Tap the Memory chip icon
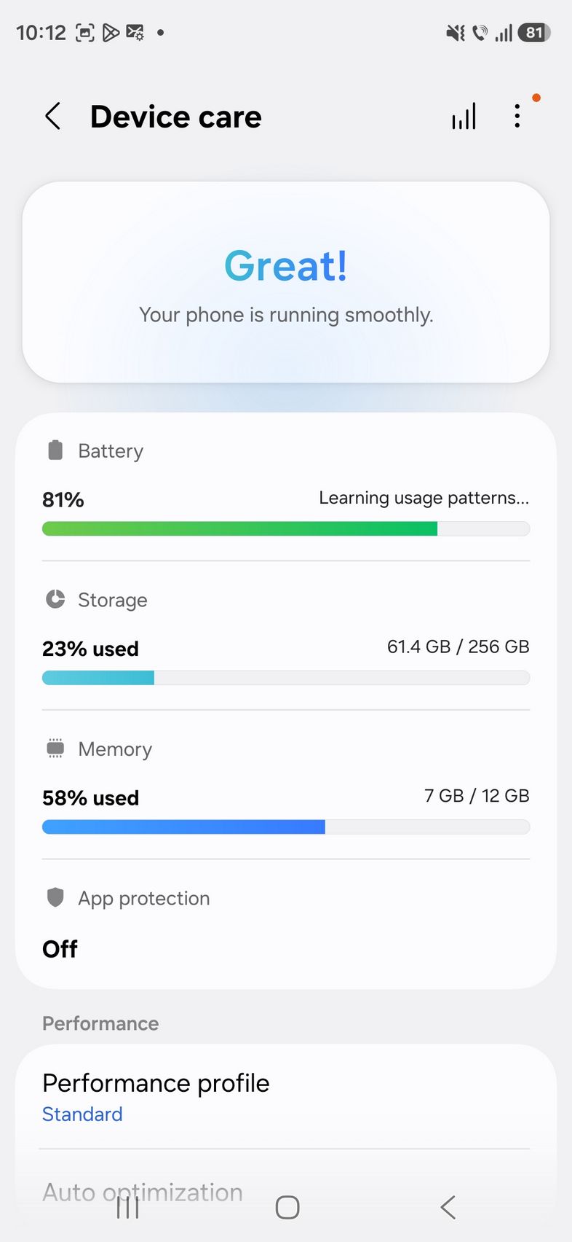The image size is (572, 1242). (55, 749)
